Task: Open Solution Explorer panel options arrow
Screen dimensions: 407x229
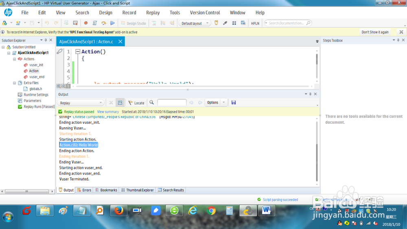Action: (41, 40)
